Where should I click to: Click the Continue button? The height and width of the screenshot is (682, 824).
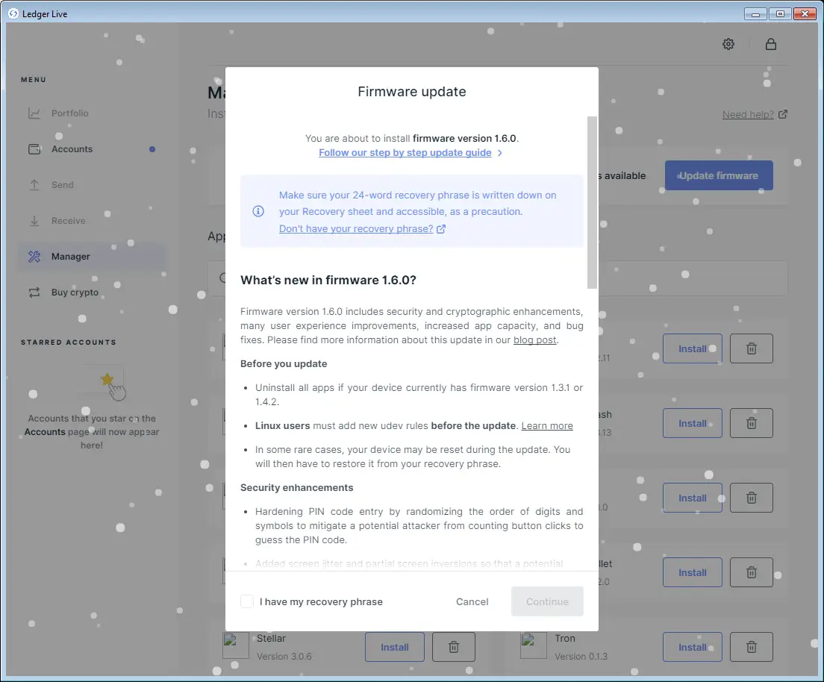tap(547, 601)
